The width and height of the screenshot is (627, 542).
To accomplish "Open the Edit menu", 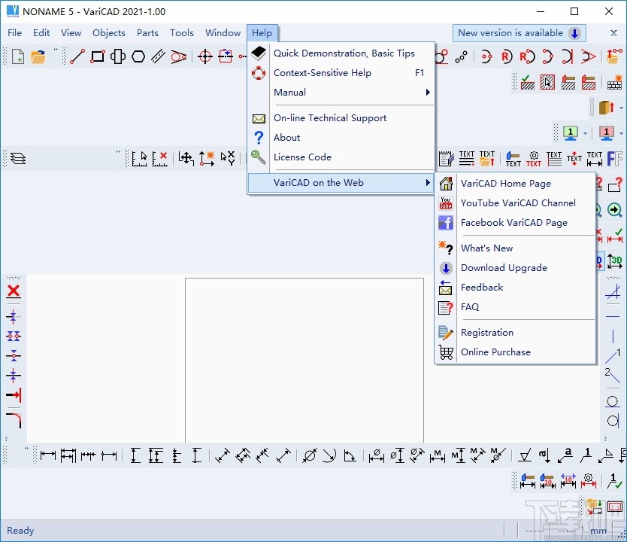I will (41, 33).
